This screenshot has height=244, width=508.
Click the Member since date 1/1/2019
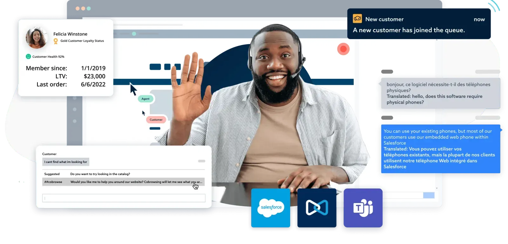pyautogui.click(x=93, y=68)
